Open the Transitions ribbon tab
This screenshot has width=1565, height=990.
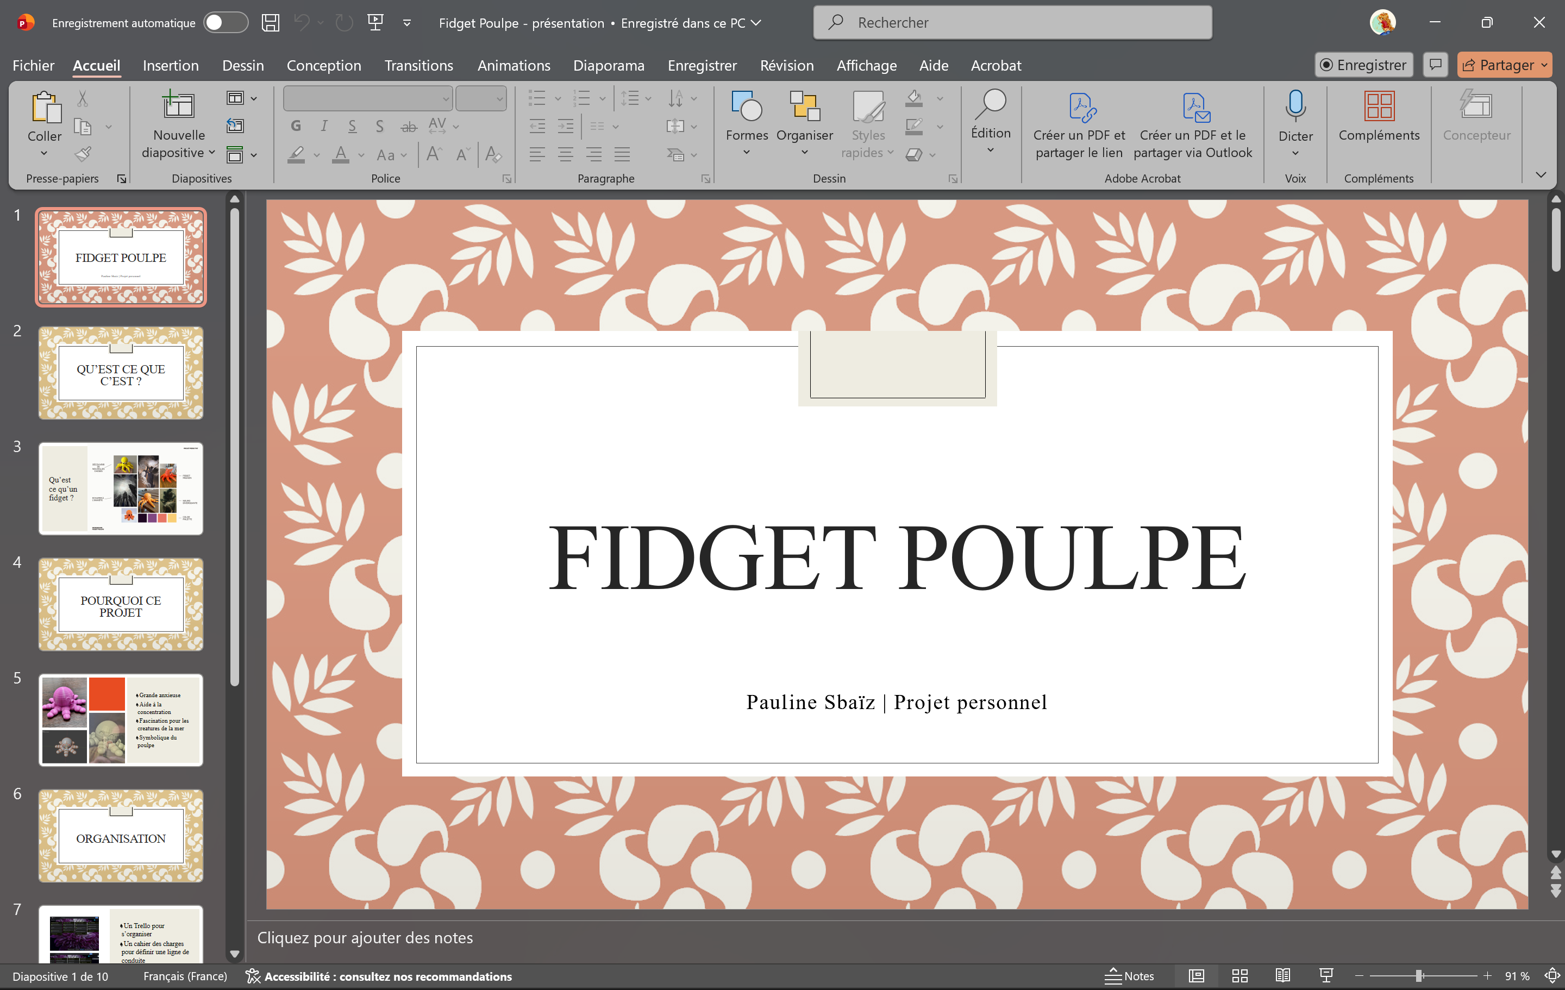click(418, 65)
